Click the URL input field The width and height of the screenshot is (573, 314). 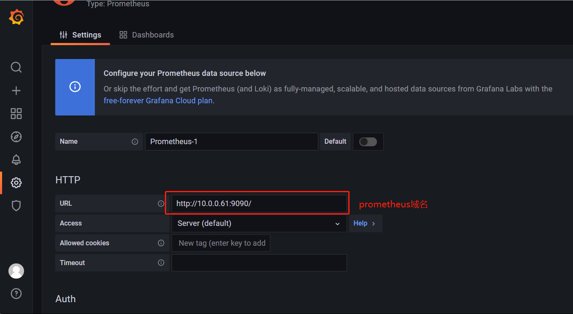[259, 204]
